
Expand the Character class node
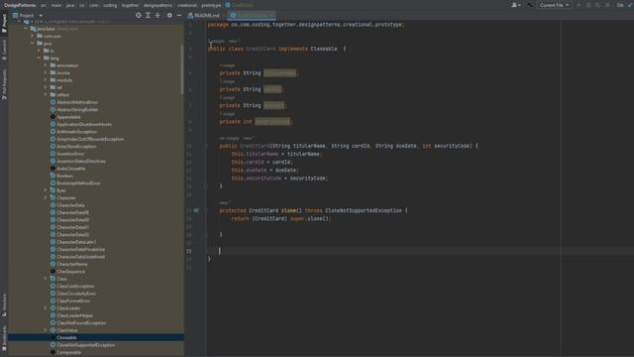tap(46, 198)
